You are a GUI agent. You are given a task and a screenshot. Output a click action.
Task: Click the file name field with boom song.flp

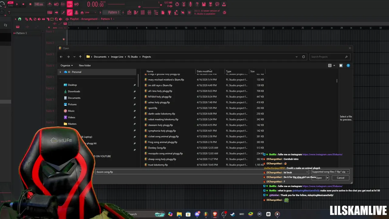(x=202, y=172)
